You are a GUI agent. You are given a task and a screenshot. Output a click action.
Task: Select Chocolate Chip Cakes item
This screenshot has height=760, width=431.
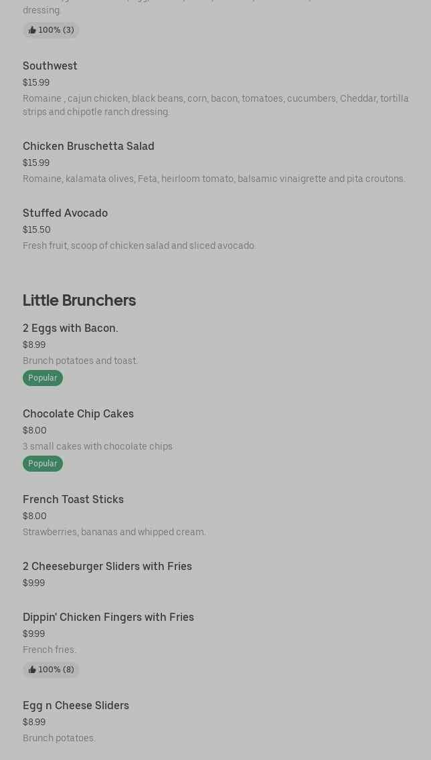[78, 413]
